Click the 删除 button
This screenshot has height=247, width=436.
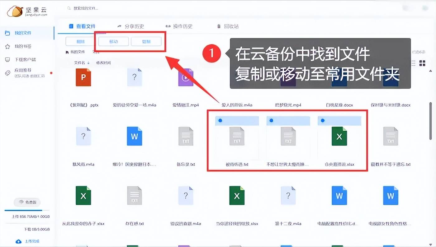click(x=80, y=41)
